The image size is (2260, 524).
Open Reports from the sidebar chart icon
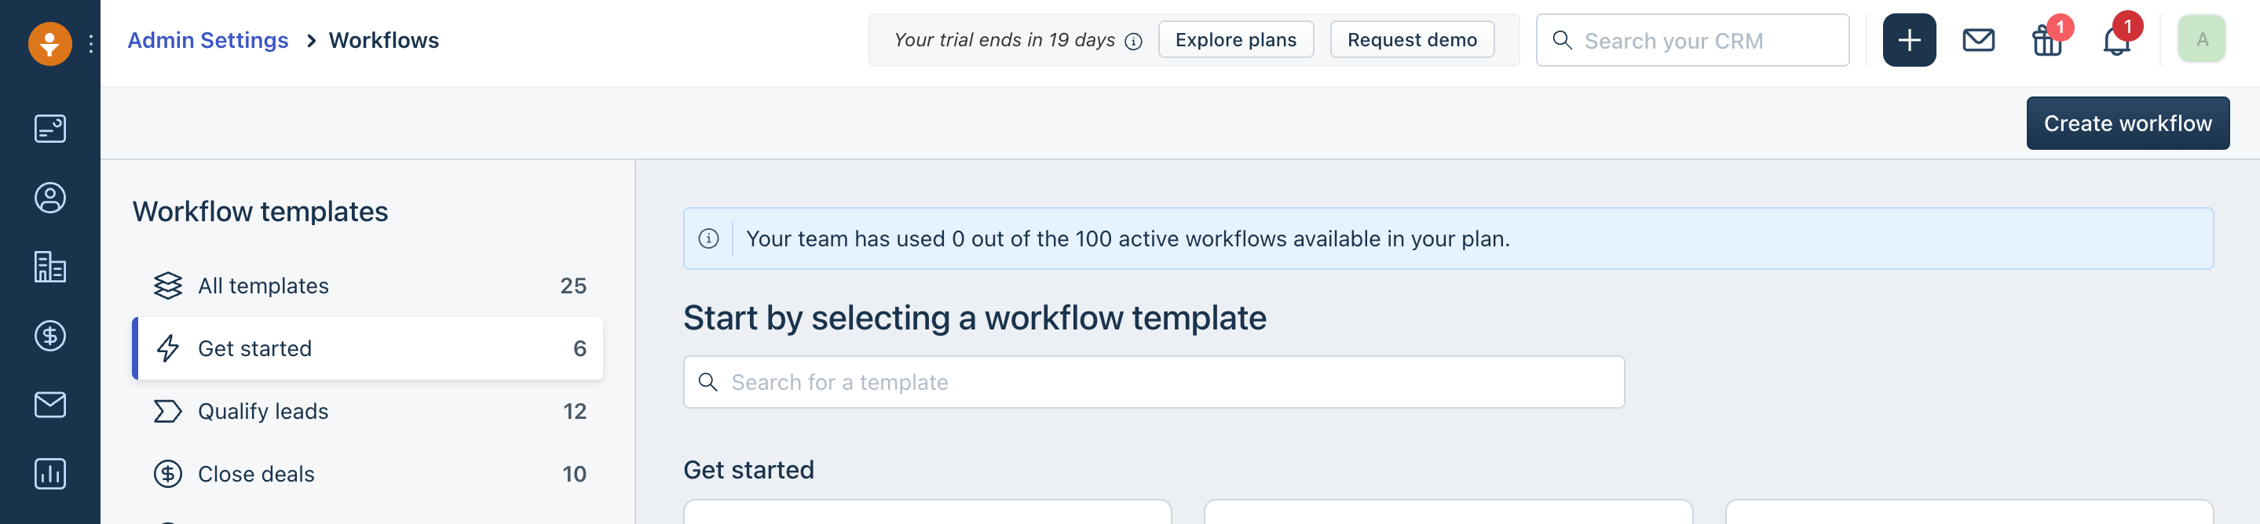pos(50,474)
